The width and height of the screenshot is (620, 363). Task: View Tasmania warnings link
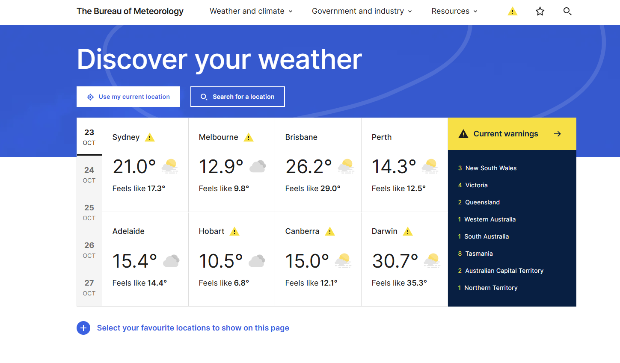[x=479, y=254]
